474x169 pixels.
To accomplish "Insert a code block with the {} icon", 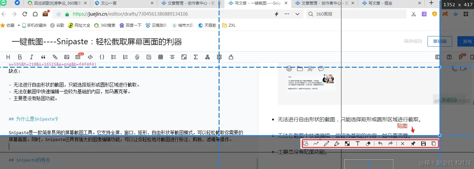I will [x=102, y=57].
